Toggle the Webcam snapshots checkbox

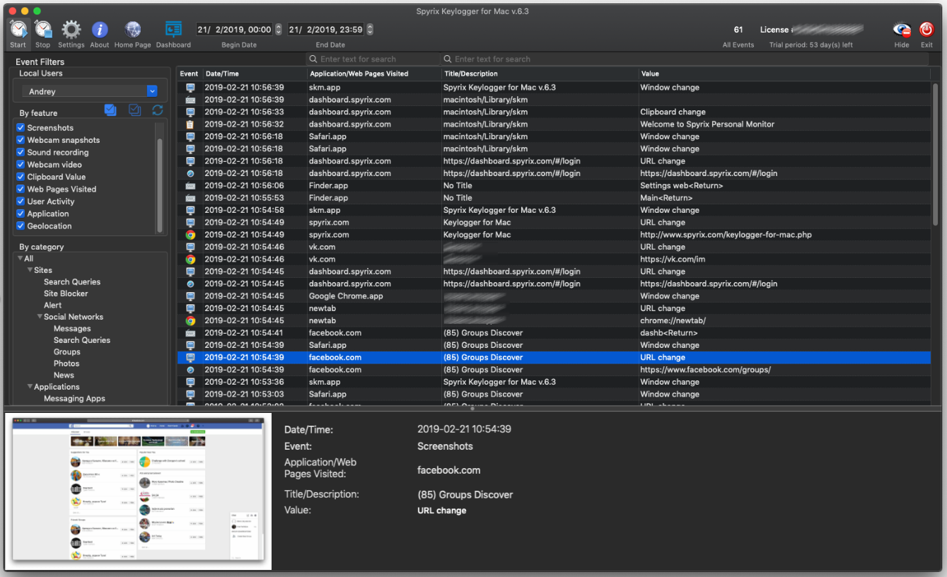tap(21, 140)
